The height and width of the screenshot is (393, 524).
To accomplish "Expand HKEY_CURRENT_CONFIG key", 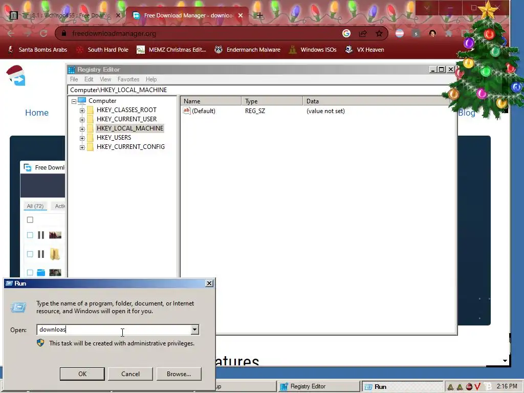I will [x=82, y=147].
